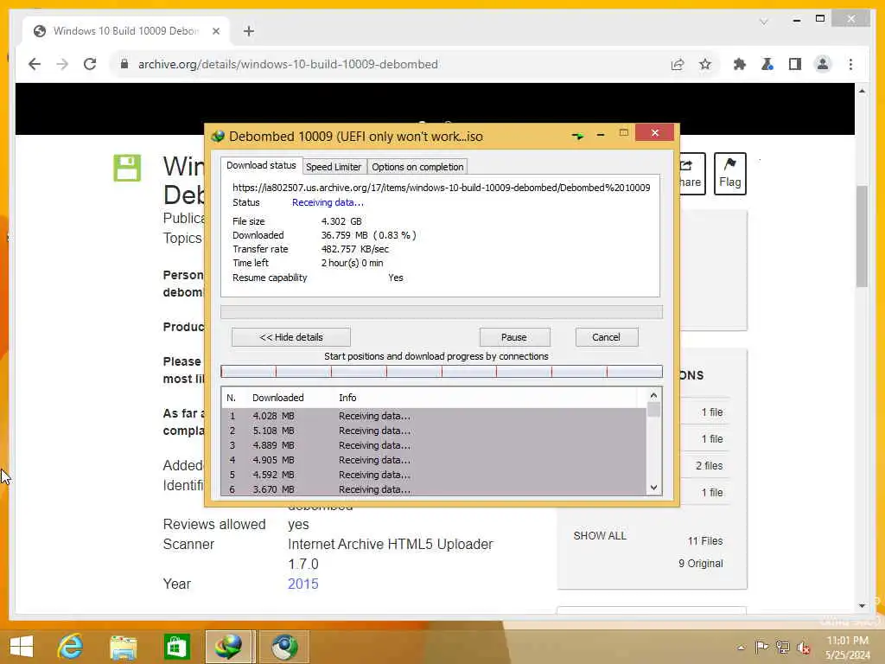Open Chrome Labs flask icon

[767, 64]
